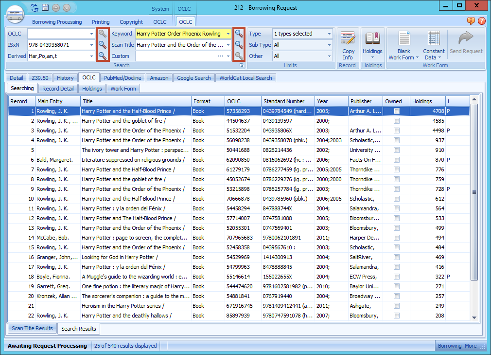Image resolution: width=491 pixels, height=355 pixels.
Task: Click the help question mark icon
Action: [x=482, y=21]
